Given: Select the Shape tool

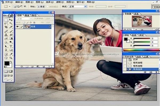Looking at the screenshot, I should 11,50.
